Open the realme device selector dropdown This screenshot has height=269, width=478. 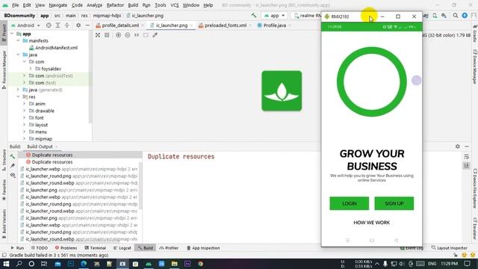pos(307,15)
